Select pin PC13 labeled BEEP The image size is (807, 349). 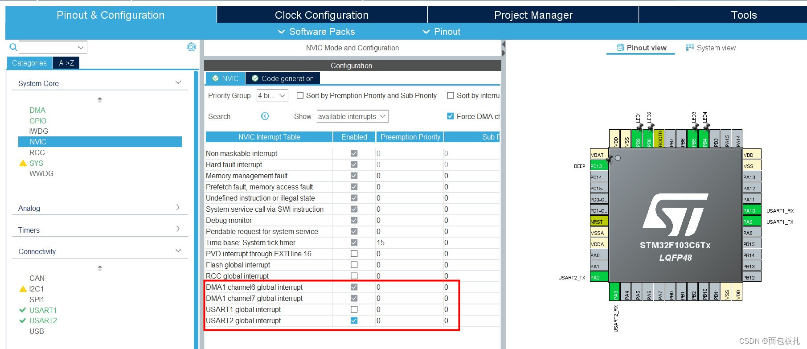[x=599, y=166]
